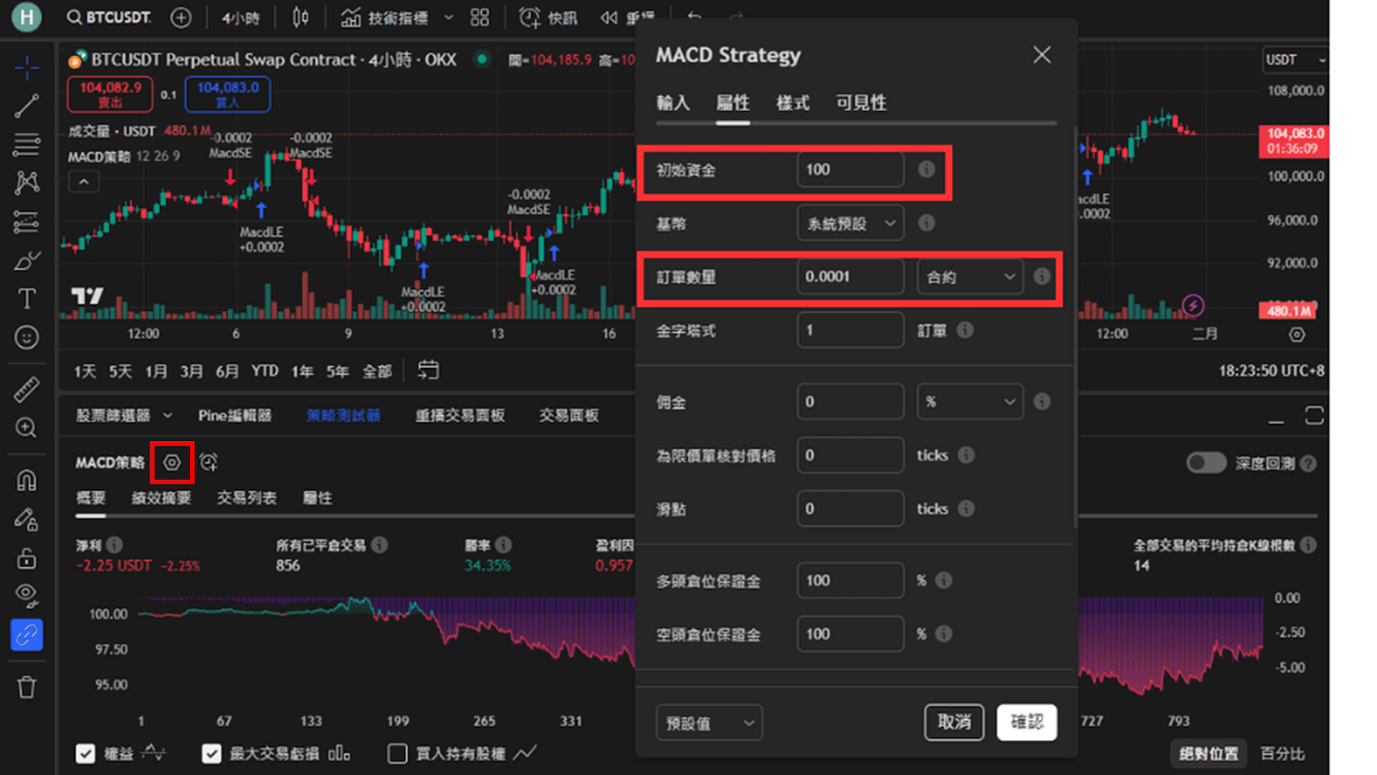
Task: Edit the 初始資金 input field
Action: tap(850, 170)
